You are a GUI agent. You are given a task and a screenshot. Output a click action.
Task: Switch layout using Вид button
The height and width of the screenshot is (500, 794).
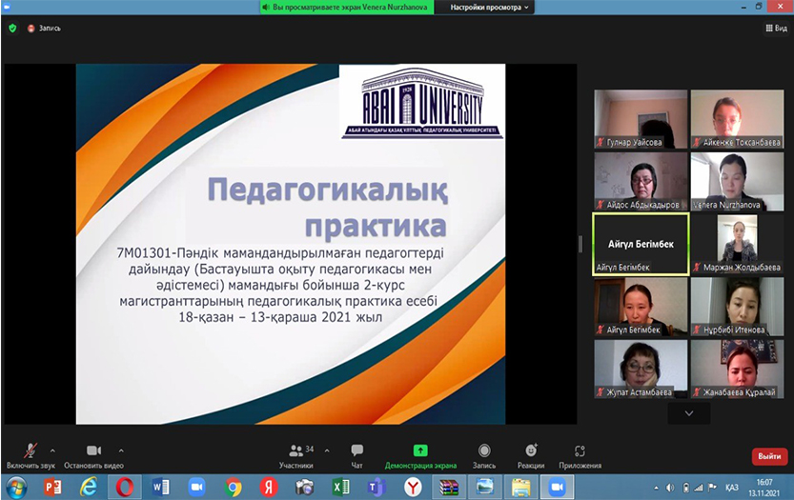click(x=775, y=29)
